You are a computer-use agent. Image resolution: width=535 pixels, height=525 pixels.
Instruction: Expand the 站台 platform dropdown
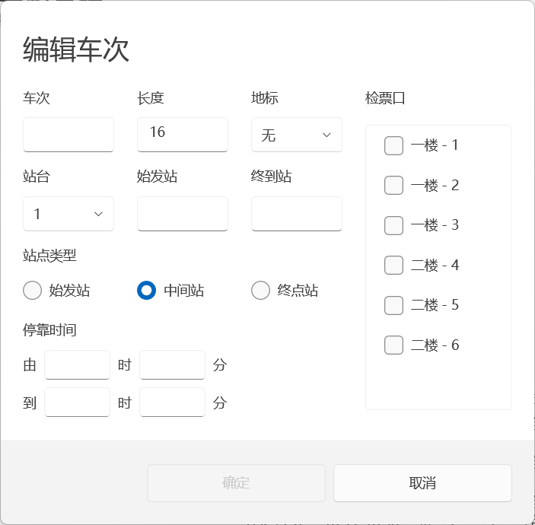coord(68,214)
